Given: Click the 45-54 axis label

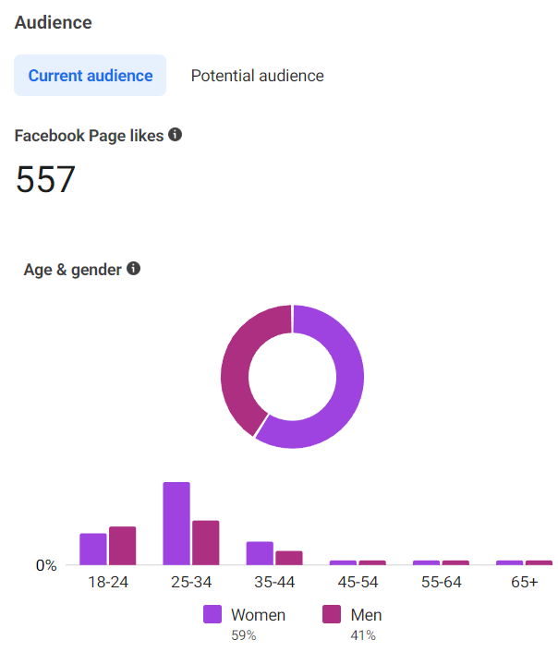Looking at the screenshot, I should tap(358, 582).
